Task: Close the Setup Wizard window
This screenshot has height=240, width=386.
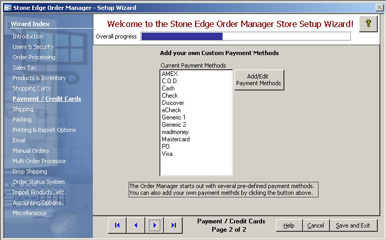Action: (x=380, y=8)
